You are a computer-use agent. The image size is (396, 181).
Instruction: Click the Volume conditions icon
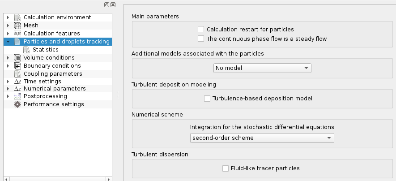pos(17,58)
